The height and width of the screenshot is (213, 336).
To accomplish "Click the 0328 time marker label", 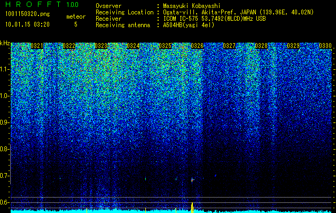I will pos(261,46).
